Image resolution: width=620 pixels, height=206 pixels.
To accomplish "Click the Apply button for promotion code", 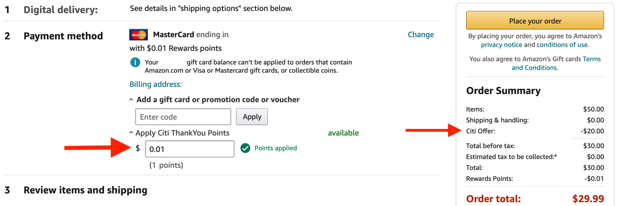I will pos(252,117).
